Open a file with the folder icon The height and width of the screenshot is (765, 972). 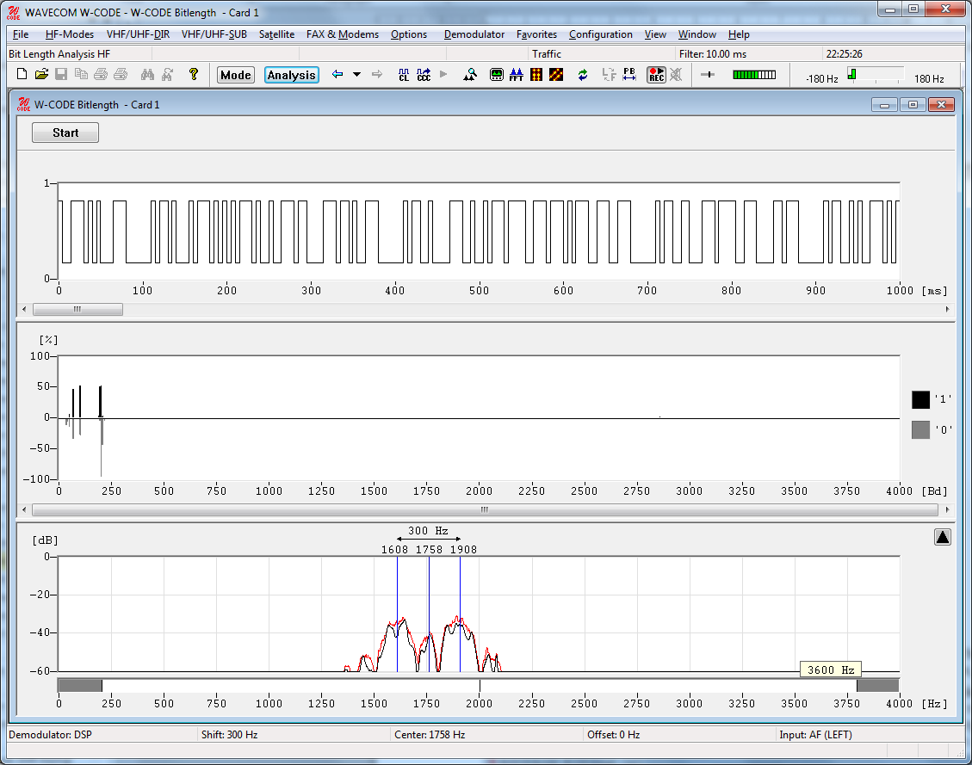coord(41,74)
